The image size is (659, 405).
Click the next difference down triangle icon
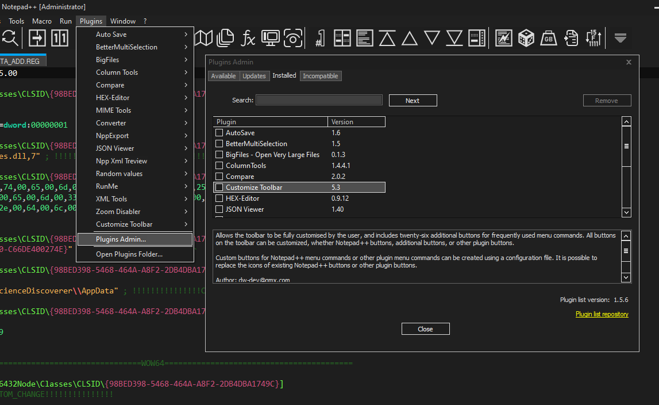coord(432,38)
